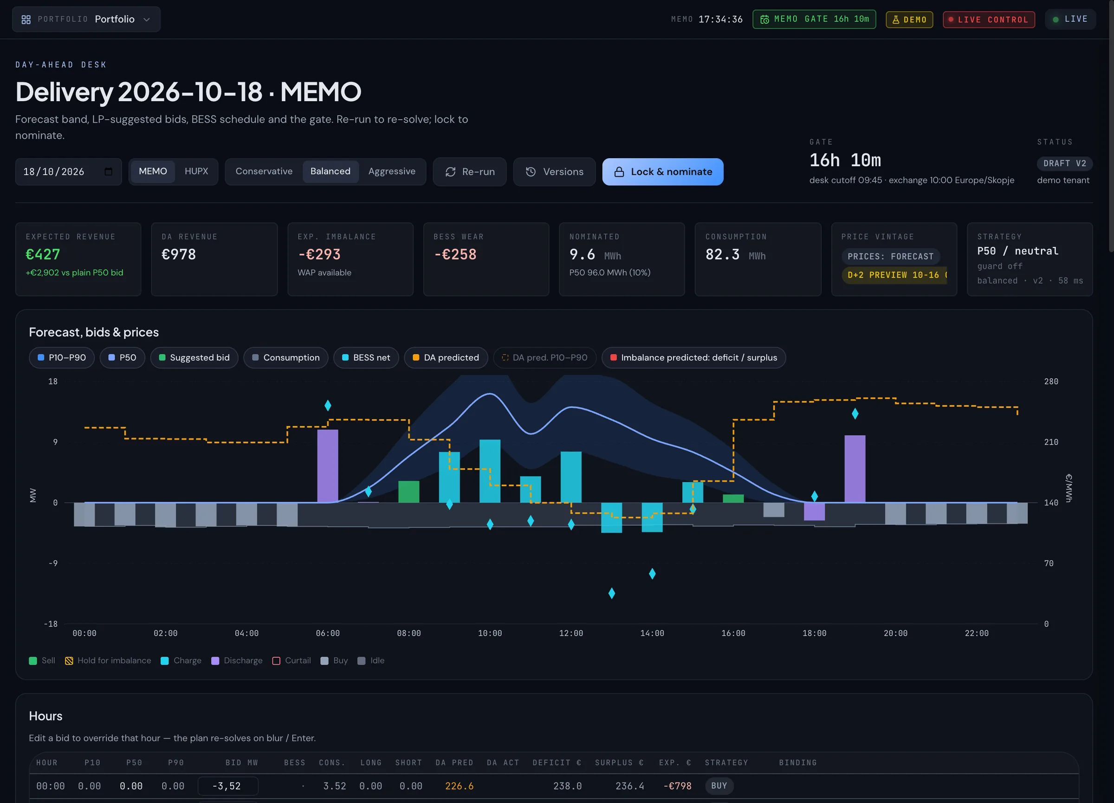Click the Re-run refresh icon
Viewport: 1114px width, 803px height.
pos(450,172)
